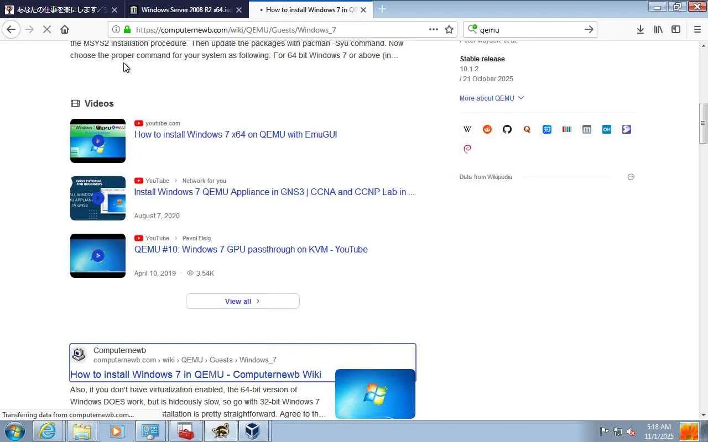Play the GPU passthrough video thumbnail
This screenshot has width=708, height=442.
(98, 256)
